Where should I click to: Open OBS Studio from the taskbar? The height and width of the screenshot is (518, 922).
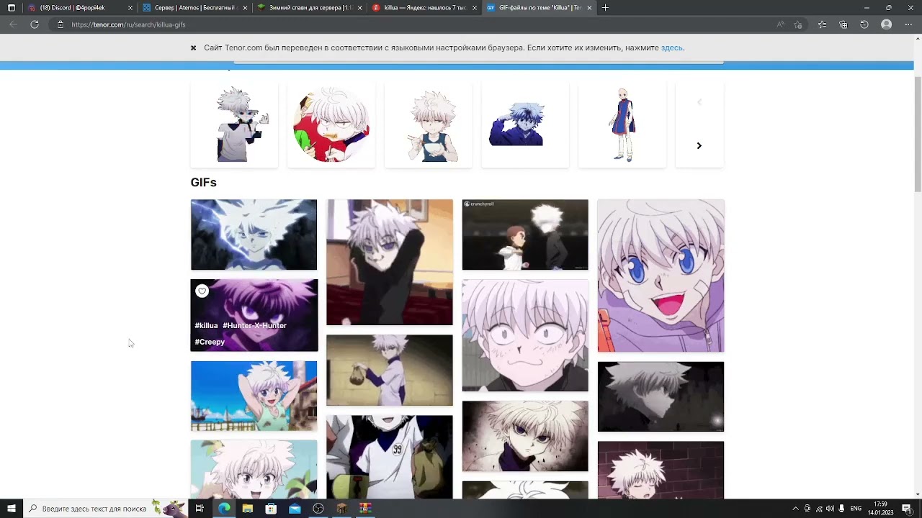click(x=318, y=509)
